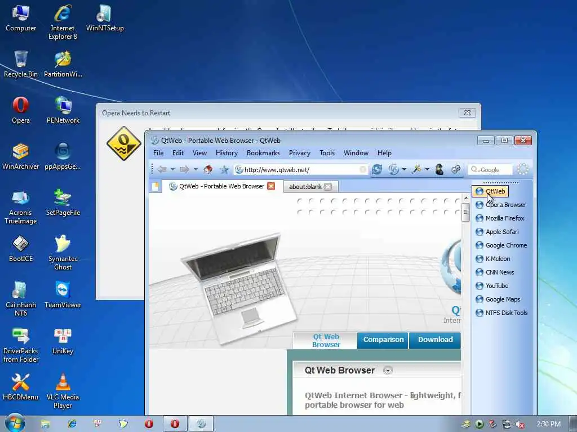Click the bookmark star icon
This screenshot has width=577, height=432.
coord(224,169)
